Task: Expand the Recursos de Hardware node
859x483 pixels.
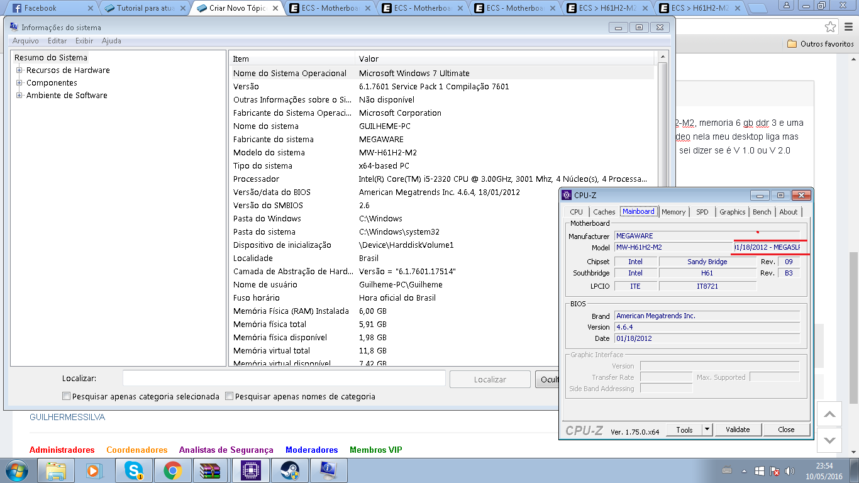Action: coord(19,70)
